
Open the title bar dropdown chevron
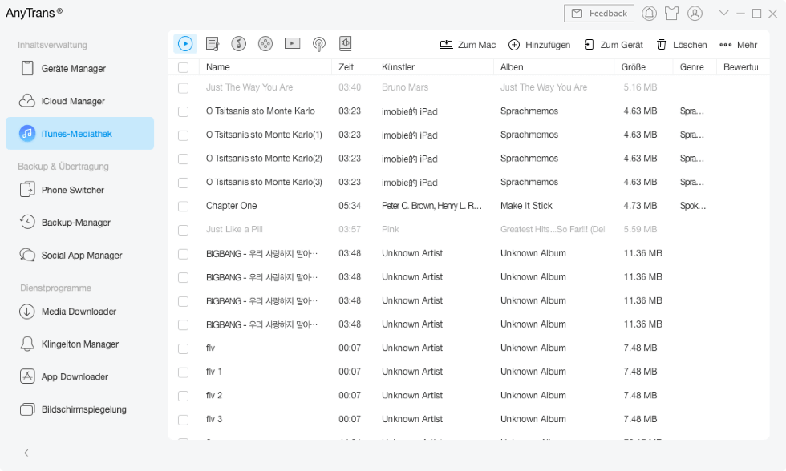pyautogui.click(x=723, y=14)
